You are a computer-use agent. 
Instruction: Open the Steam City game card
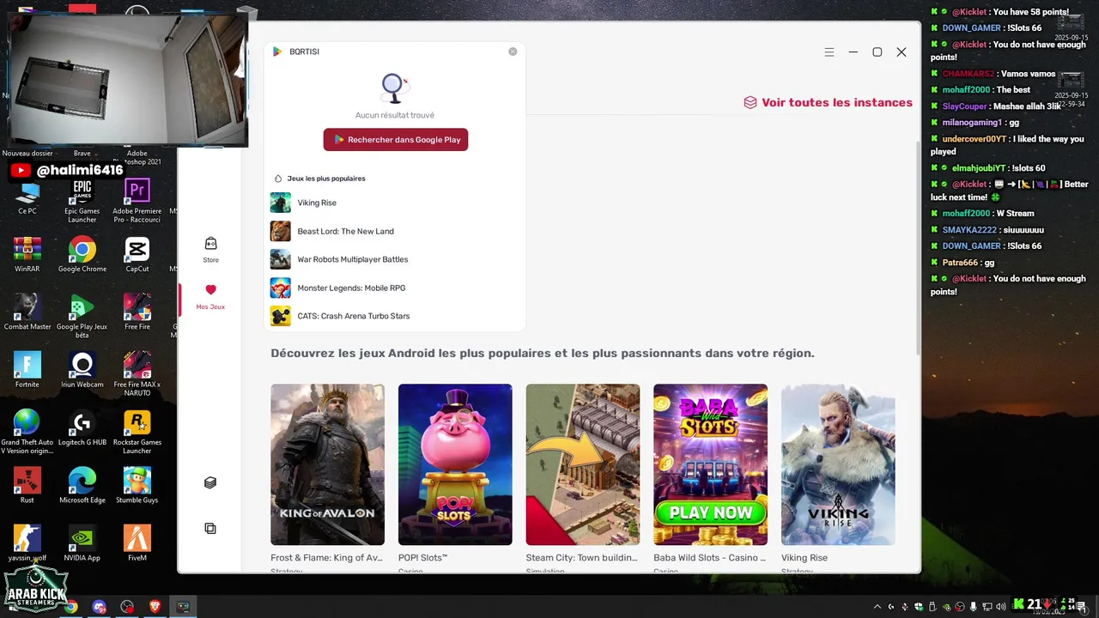[x=582, y=464]
